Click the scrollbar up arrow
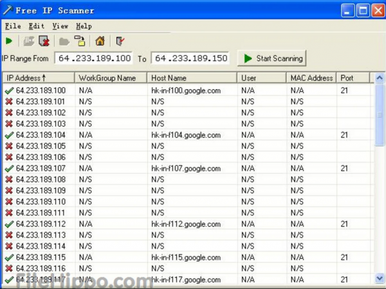Screen dimensions: 386x289 click(380, 78)
